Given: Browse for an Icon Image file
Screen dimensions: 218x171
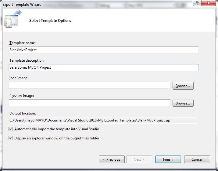Looking at the screenshot, I should pyautogui.click(x=183, y=86).
